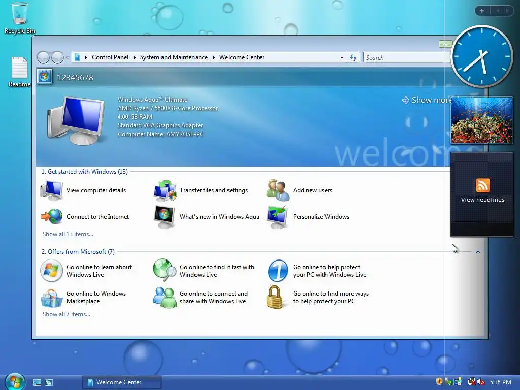Click the sidebar previous gadgets arrow
Viewport: 520px width, 390px height.
[x=498, y=11]
